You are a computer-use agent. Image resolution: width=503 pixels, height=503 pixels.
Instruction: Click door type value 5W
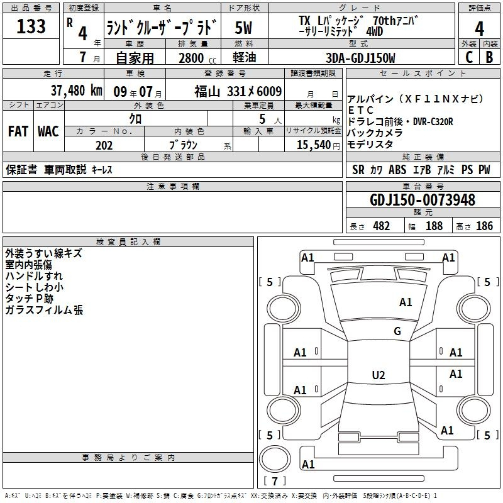243,28
